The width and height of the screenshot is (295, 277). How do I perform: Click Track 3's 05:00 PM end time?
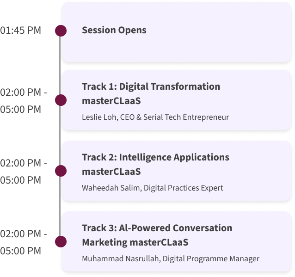point(20,251)
